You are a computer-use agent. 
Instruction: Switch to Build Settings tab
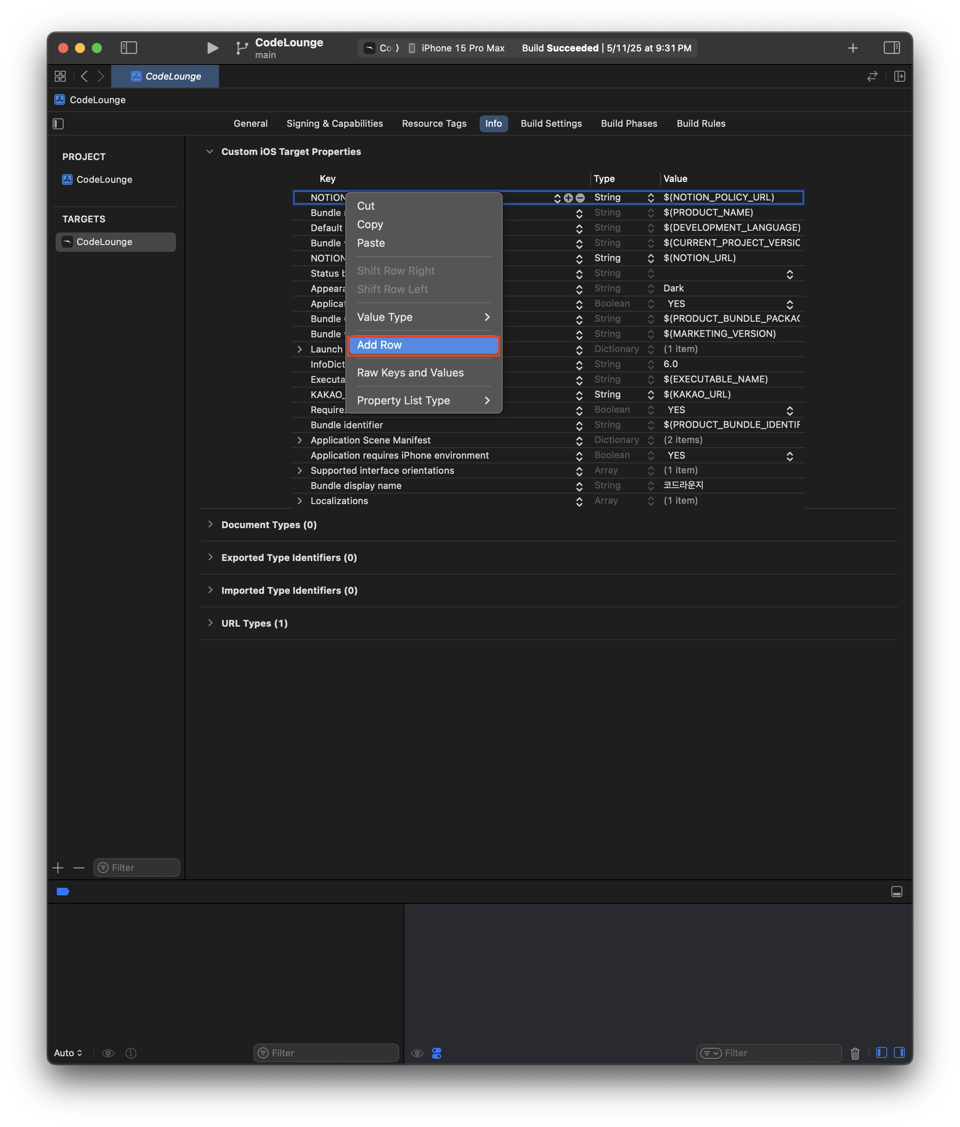tap(551, 123)
